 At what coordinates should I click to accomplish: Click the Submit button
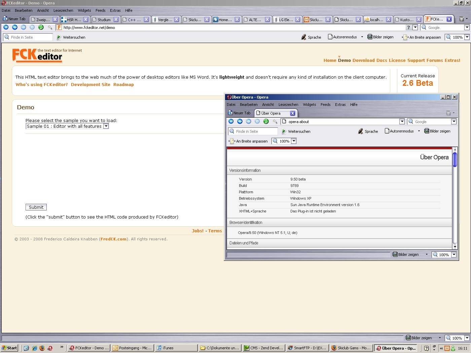(36, 207)
